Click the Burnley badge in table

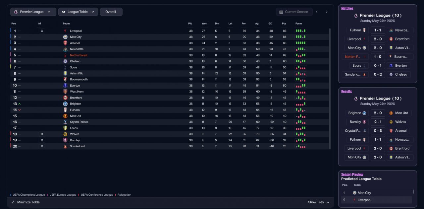click(x=65, y=140)
